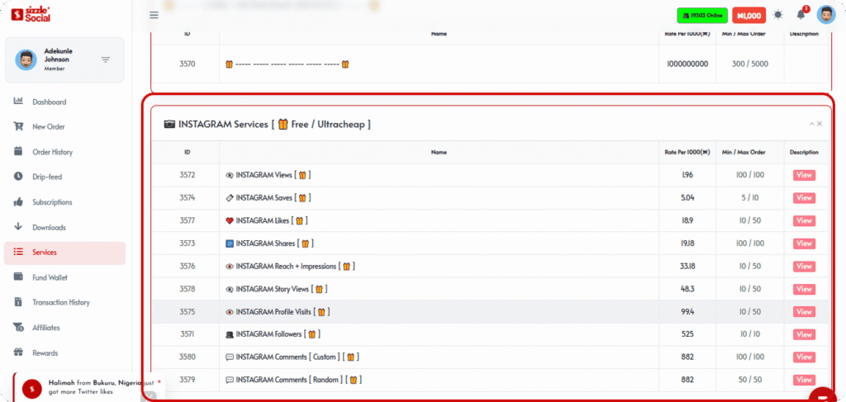View description for Comments [ Random ]
Screen dimensions: 846x402
click(804, 380)
